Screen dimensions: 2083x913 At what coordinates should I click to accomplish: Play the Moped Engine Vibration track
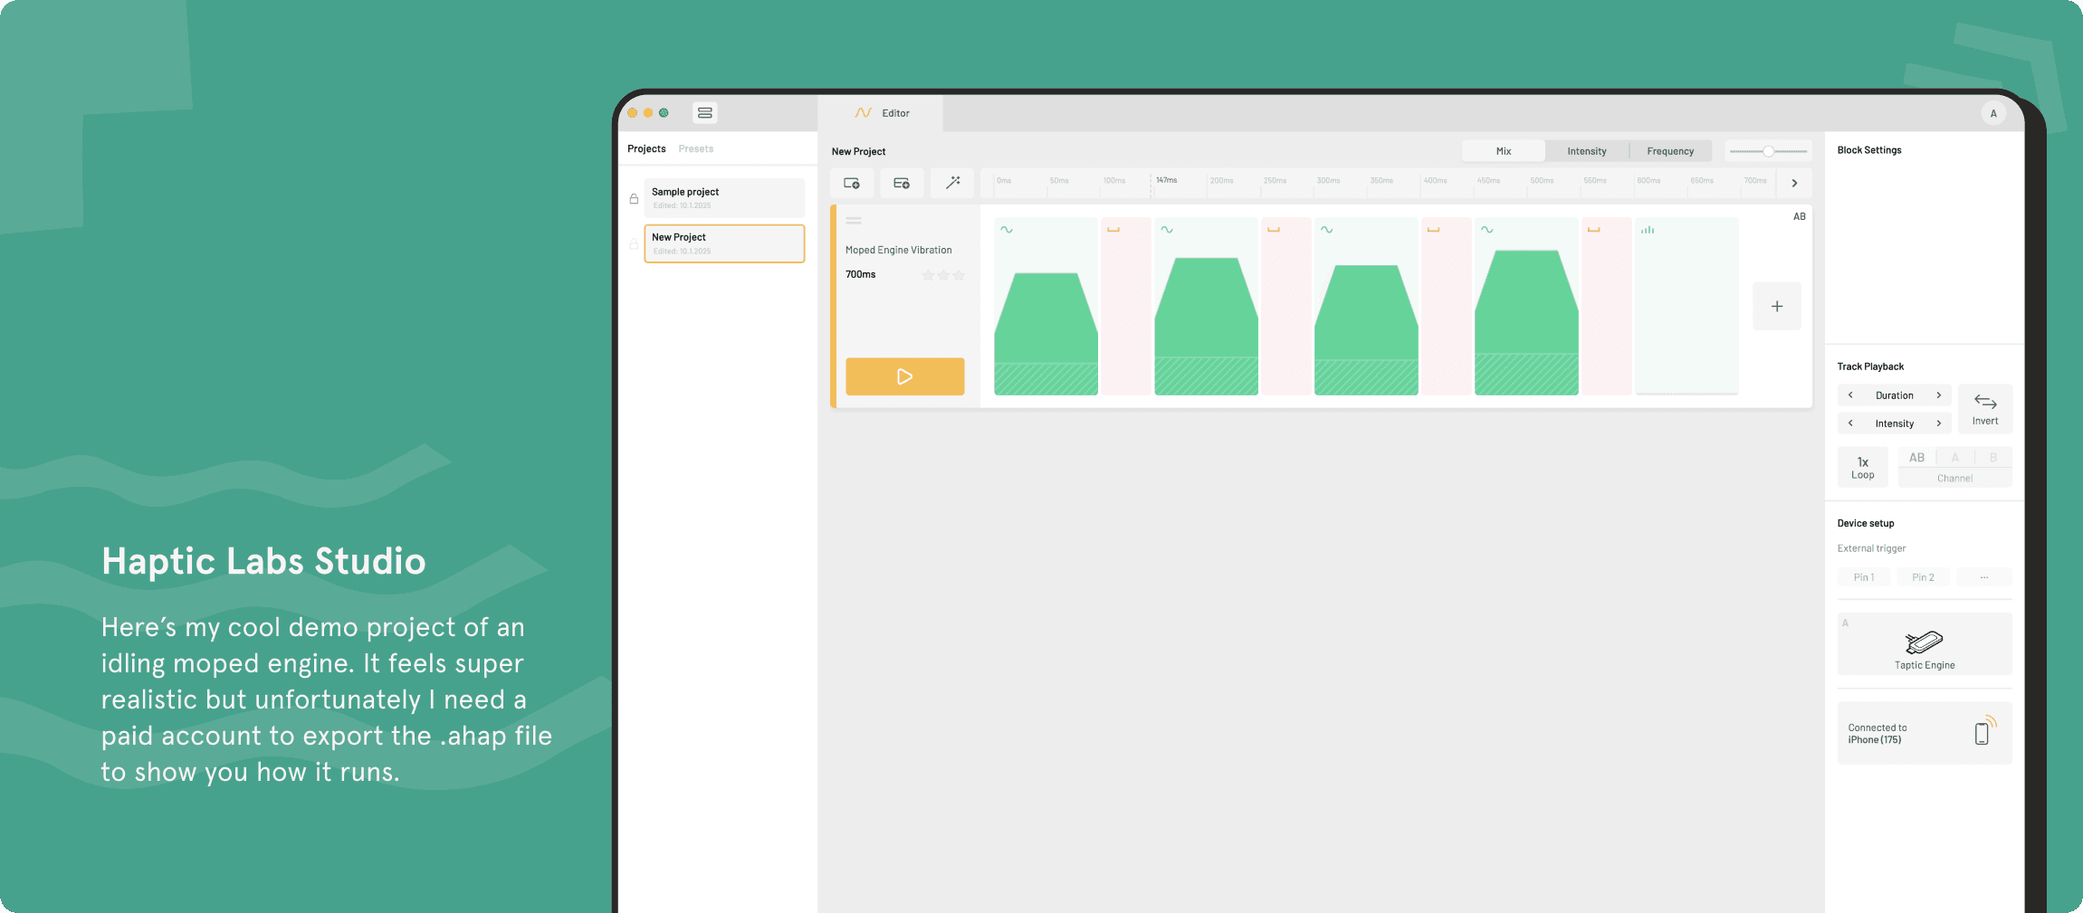coord(905,376)
